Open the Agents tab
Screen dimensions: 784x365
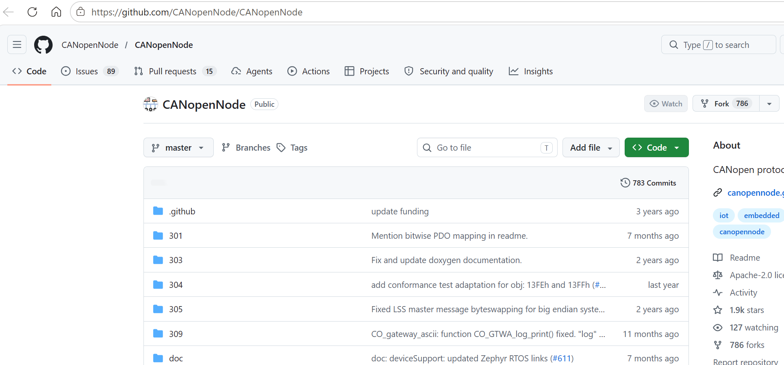click(x=252, y=71)
